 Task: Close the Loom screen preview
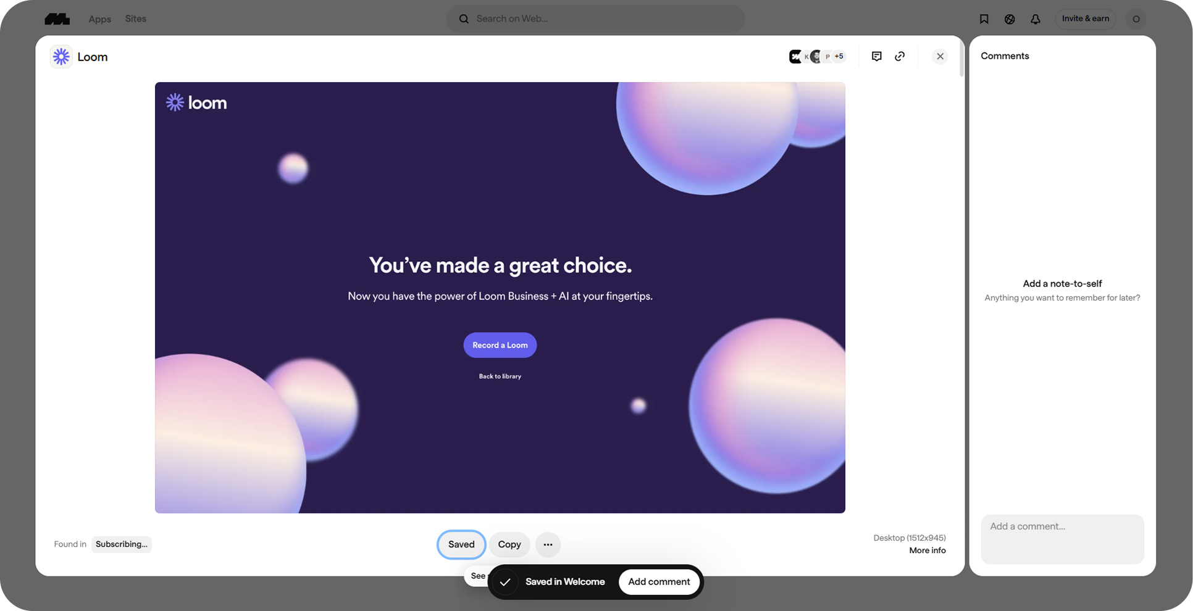pyautogui.click(x=940, y=56)
